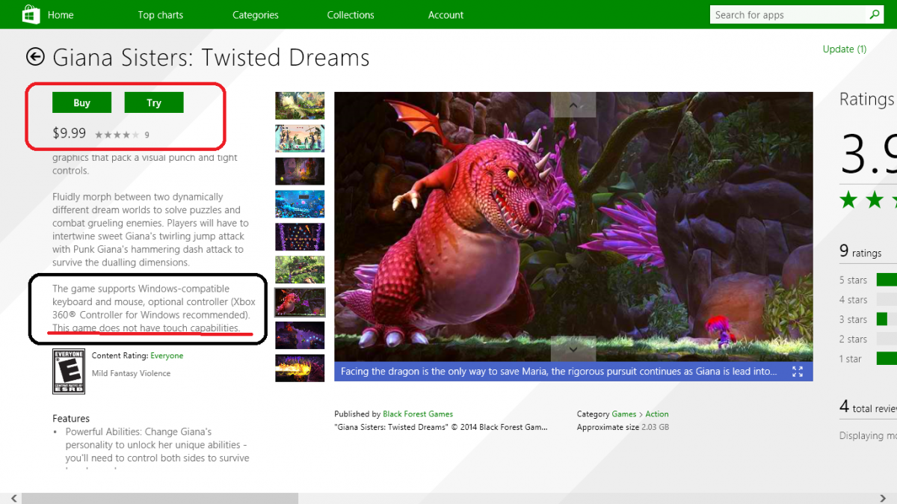Click the 3 stars rating bar
897x504 pixels.
point(887,319)
